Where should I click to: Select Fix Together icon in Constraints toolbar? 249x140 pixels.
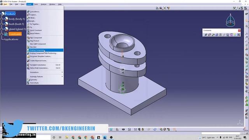coord(224,35)
